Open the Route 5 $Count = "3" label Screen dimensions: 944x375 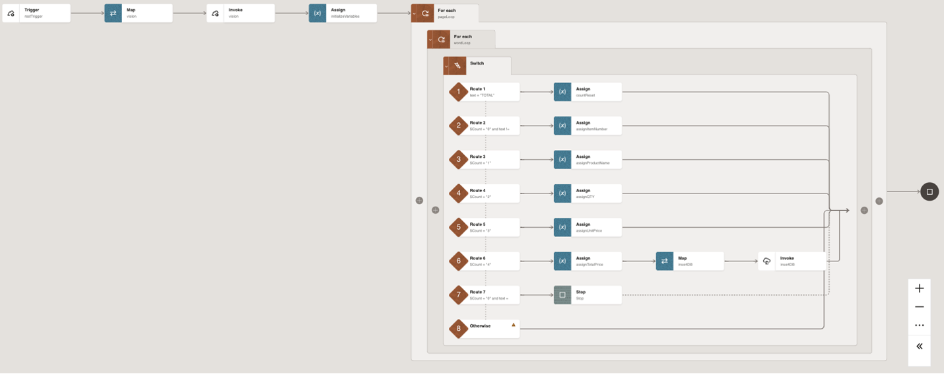[480, 230]
